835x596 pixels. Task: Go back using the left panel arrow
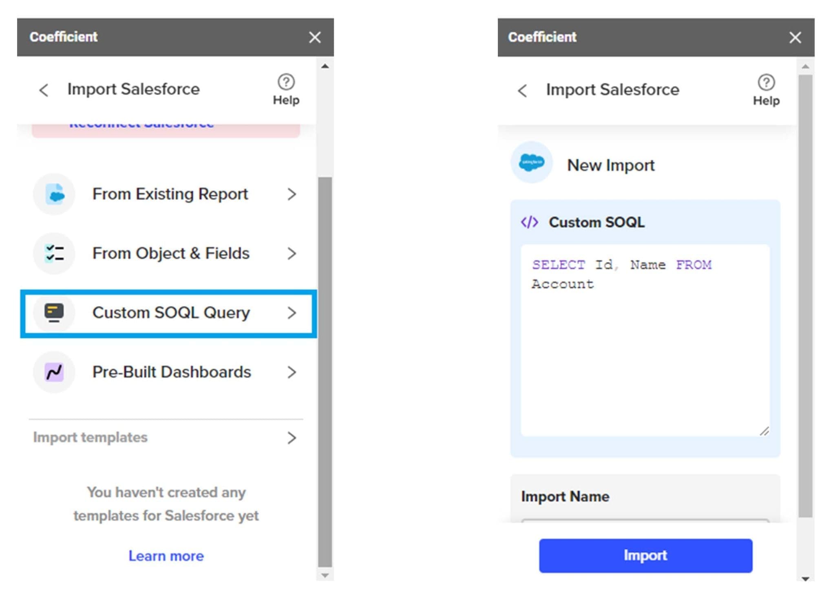(x=43, y=90)
